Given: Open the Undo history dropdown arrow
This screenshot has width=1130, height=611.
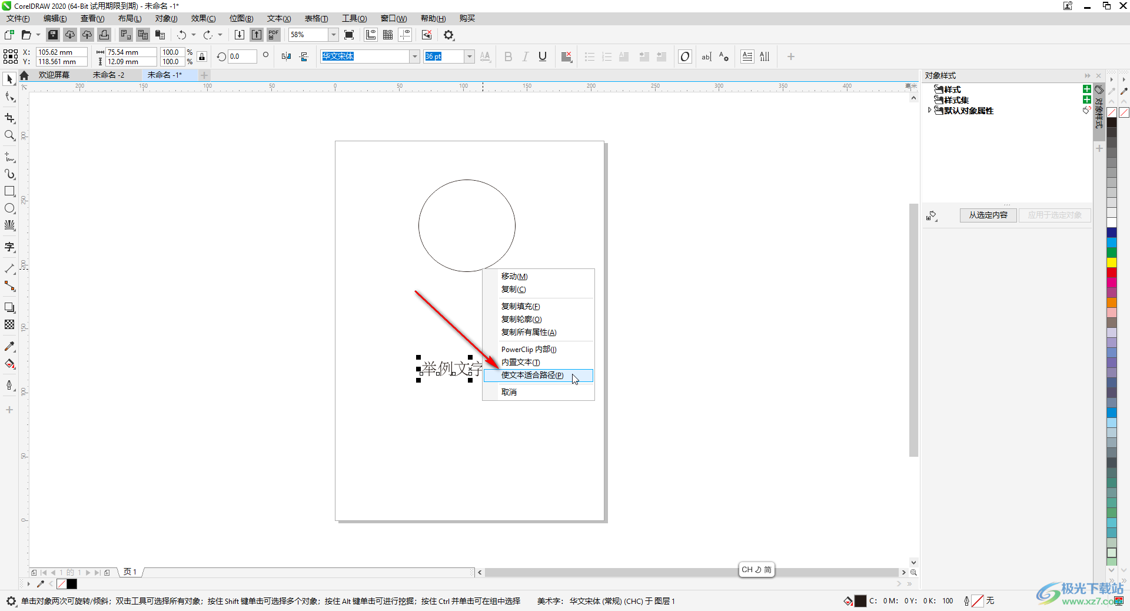Looking at the screenshot, I should click(194, 35).
